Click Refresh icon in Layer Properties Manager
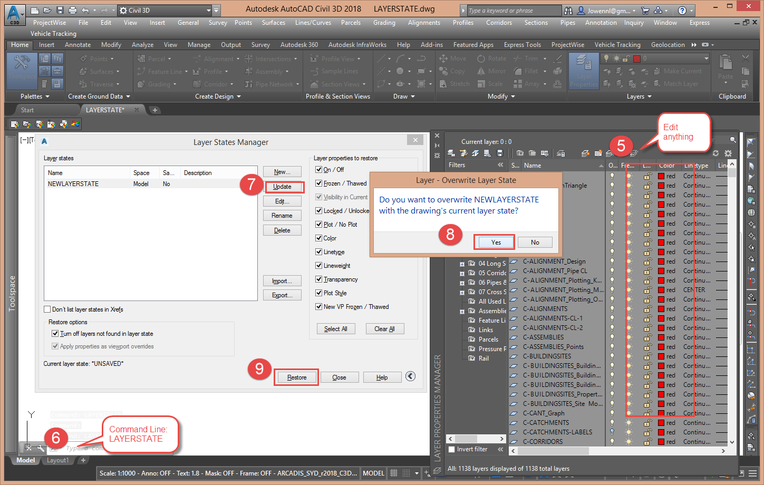764x485 pixels. point(715,153)
